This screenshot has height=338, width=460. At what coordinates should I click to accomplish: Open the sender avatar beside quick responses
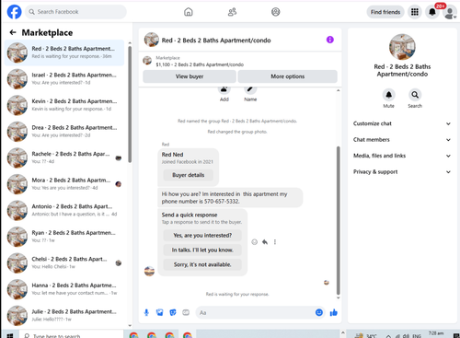point(149,271)
